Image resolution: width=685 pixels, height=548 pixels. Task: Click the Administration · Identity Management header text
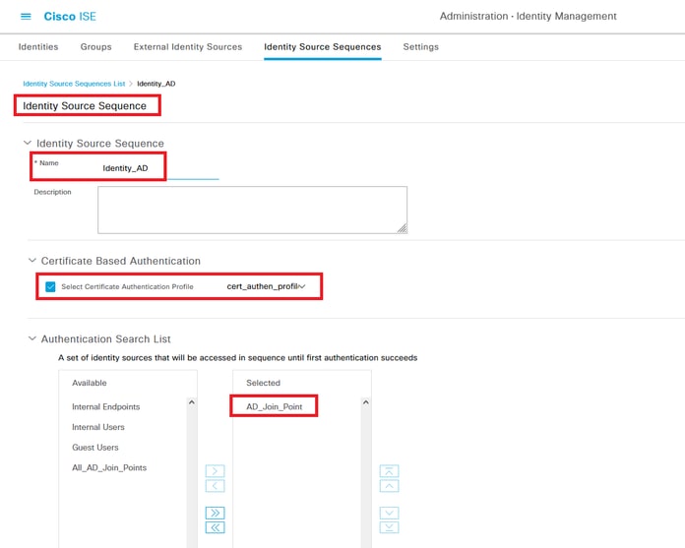(x=528, y=16)
